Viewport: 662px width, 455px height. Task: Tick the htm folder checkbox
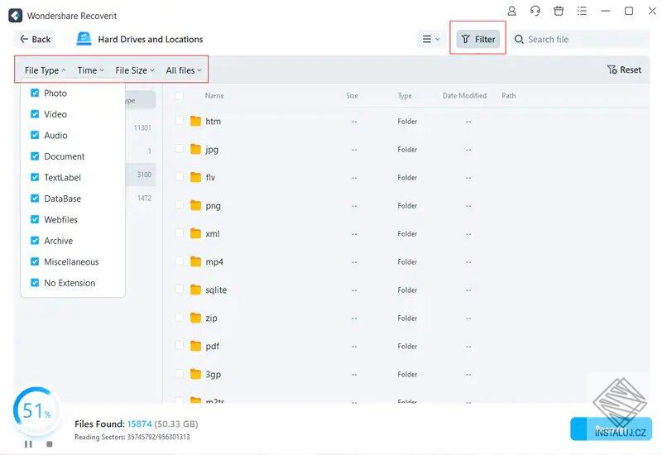pos(179,121)
